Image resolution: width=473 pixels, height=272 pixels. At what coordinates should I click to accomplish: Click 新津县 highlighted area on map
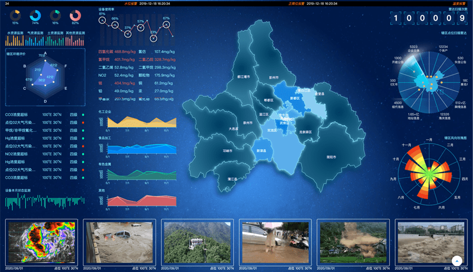[261, 151]
